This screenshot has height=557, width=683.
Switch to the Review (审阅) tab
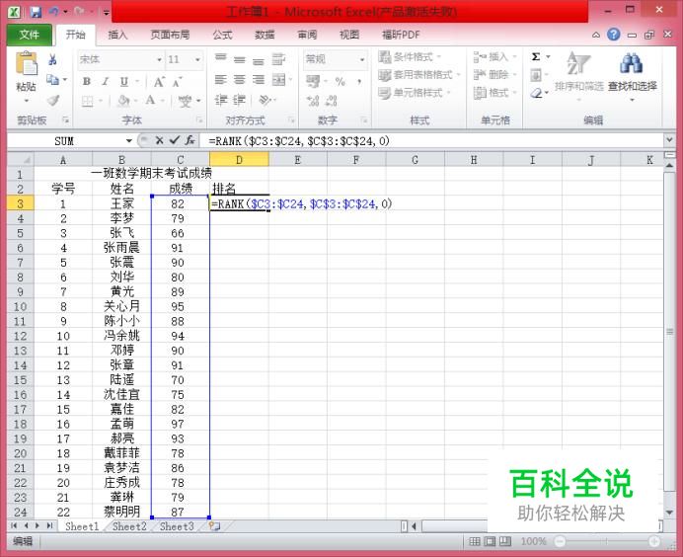click(307, 35)
